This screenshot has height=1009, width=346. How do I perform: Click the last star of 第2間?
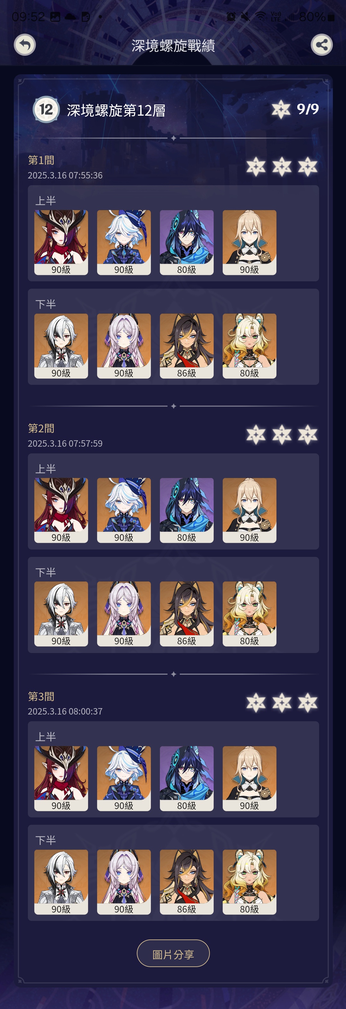click(308, 435)
